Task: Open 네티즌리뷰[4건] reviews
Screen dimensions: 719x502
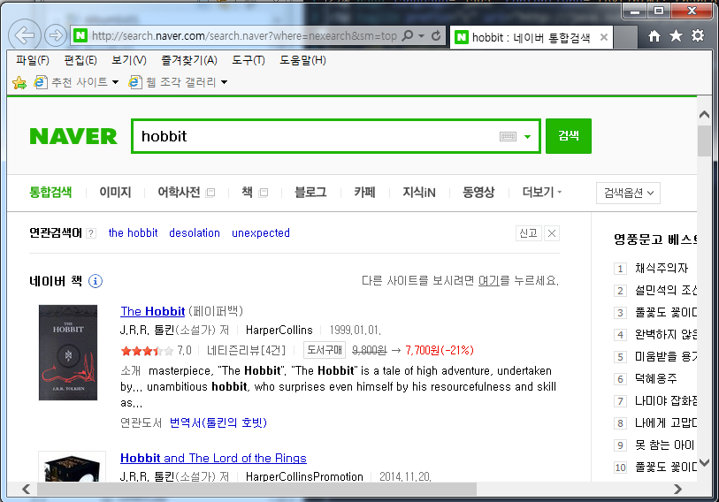Action: [246, 351]
